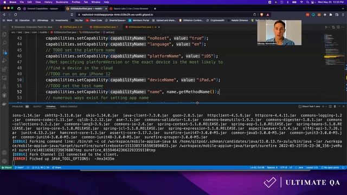Reload the browser page

tap(16, 15)
